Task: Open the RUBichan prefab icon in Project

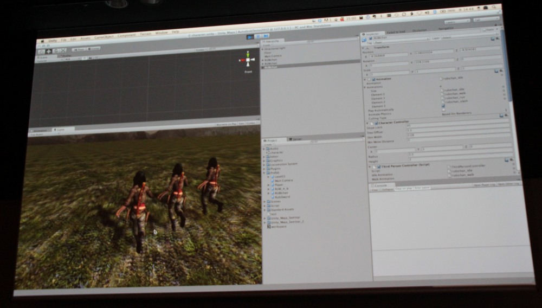Action: coord(273,191)
